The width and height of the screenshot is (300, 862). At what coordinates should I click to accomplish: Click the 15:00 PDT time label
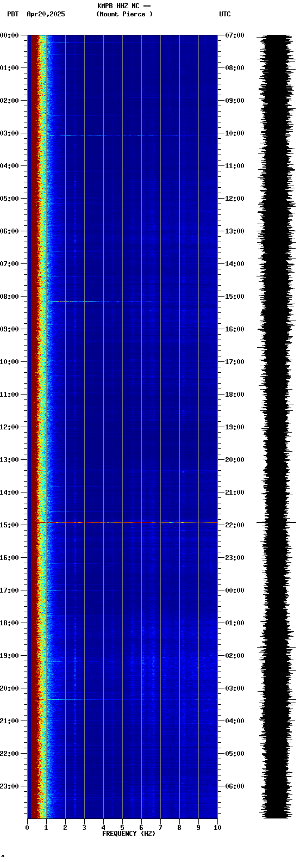[9, 525]
